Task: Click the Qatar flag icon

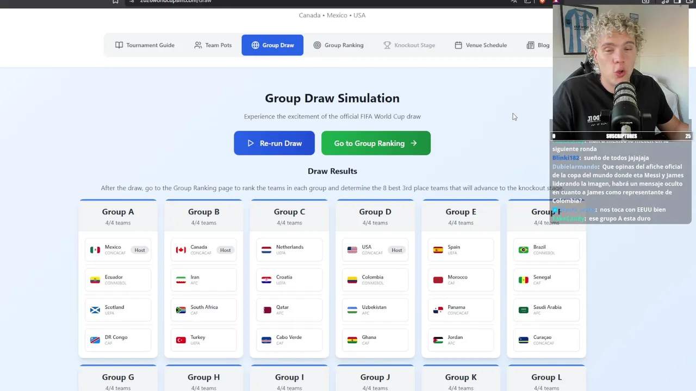Action: pyautogui.click(x=266, y=310)
